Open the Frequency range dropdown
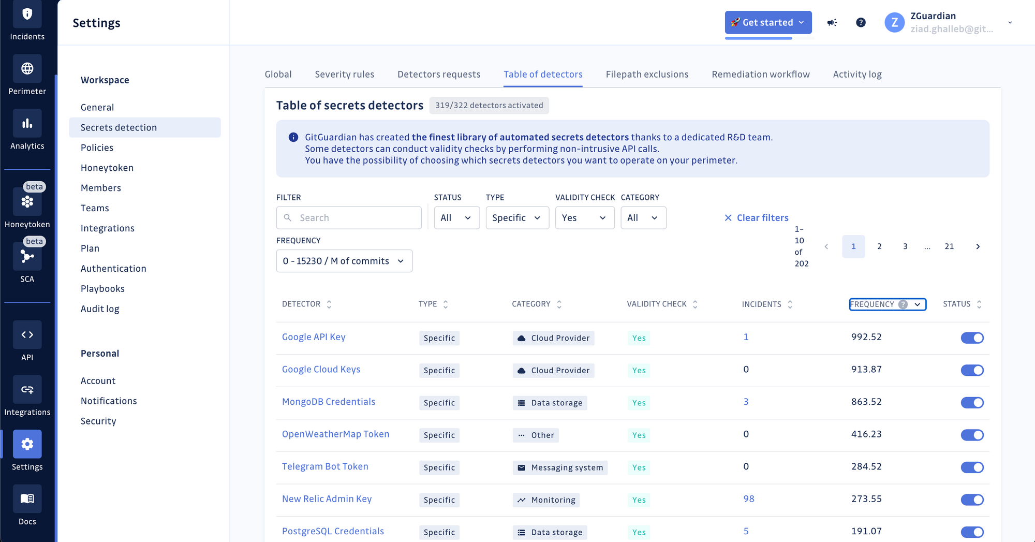 pyautogui.click(x=344, y=261)
